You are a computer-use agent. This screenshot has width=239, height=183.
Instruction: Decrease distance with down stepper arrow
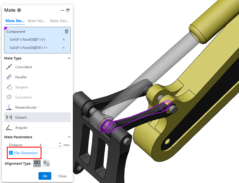click(60, 146)
